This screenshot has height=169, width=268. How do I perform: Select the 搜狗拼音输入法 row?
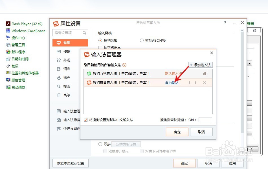pyautogui.click(x=148, y=83)
